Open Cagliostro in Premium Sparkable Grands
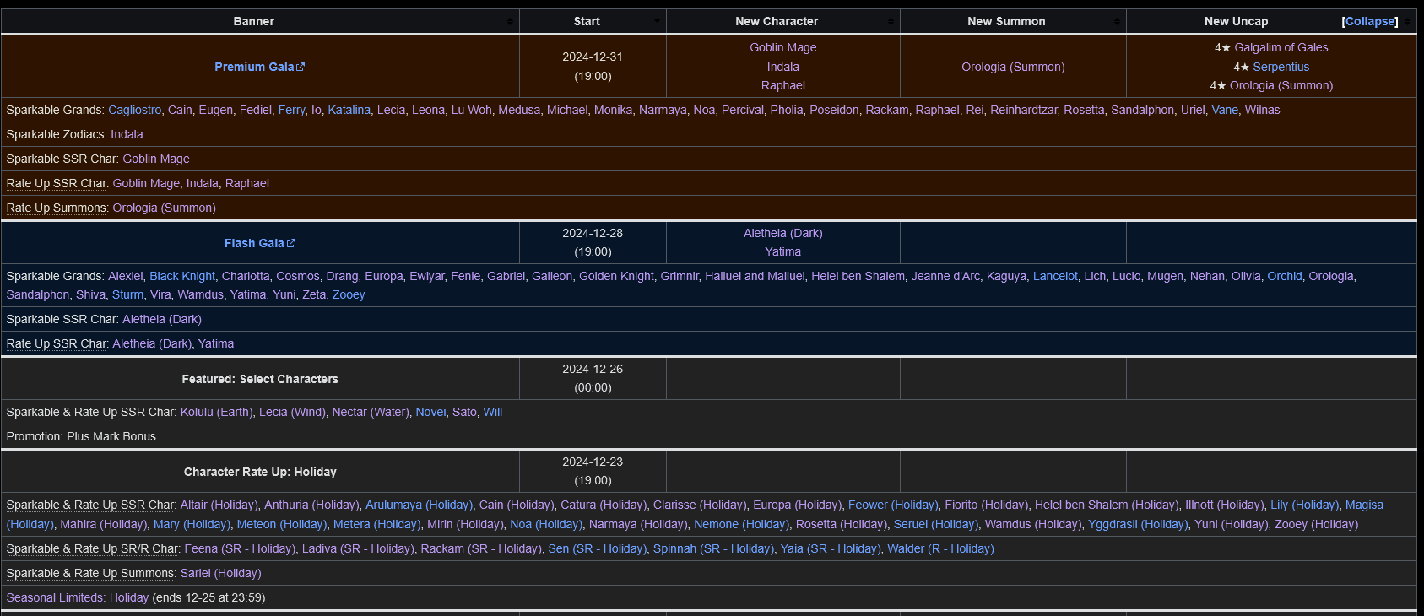Image resolution: width=1424 pixels, height=616 pixels. (134, 110)
